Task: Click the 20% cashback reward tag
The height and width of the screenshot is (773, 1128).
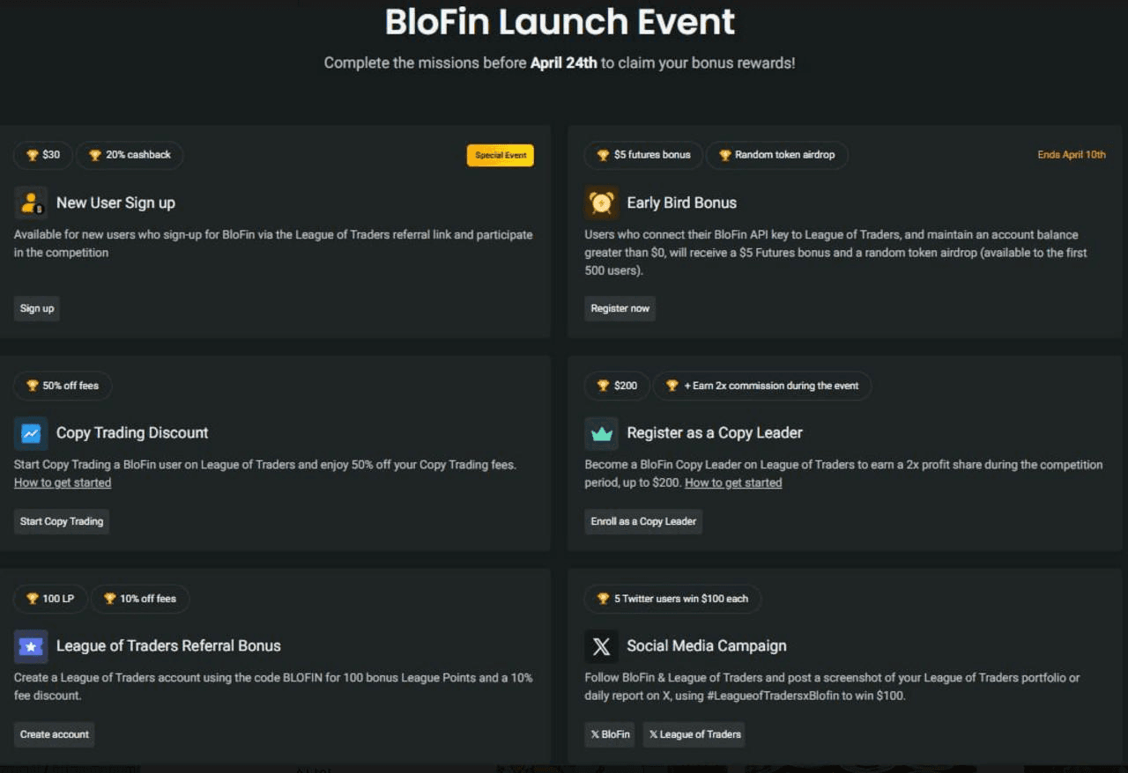Action: pos(130,155)
